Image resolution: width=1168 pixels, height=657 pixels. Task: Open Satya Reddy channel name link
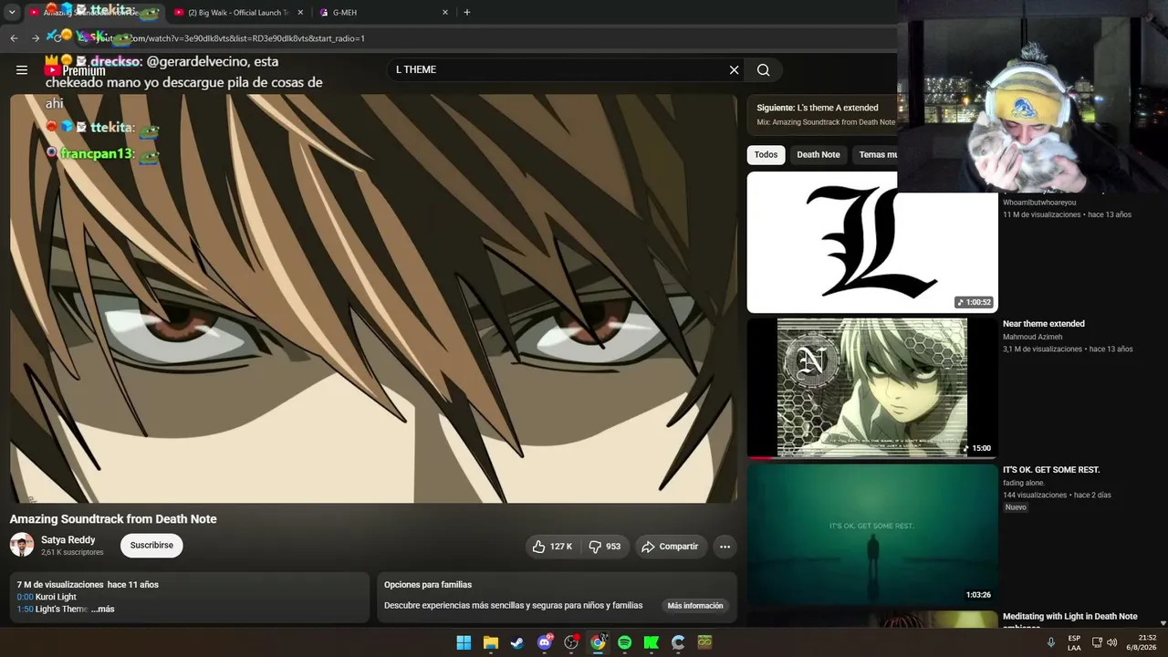68,540
